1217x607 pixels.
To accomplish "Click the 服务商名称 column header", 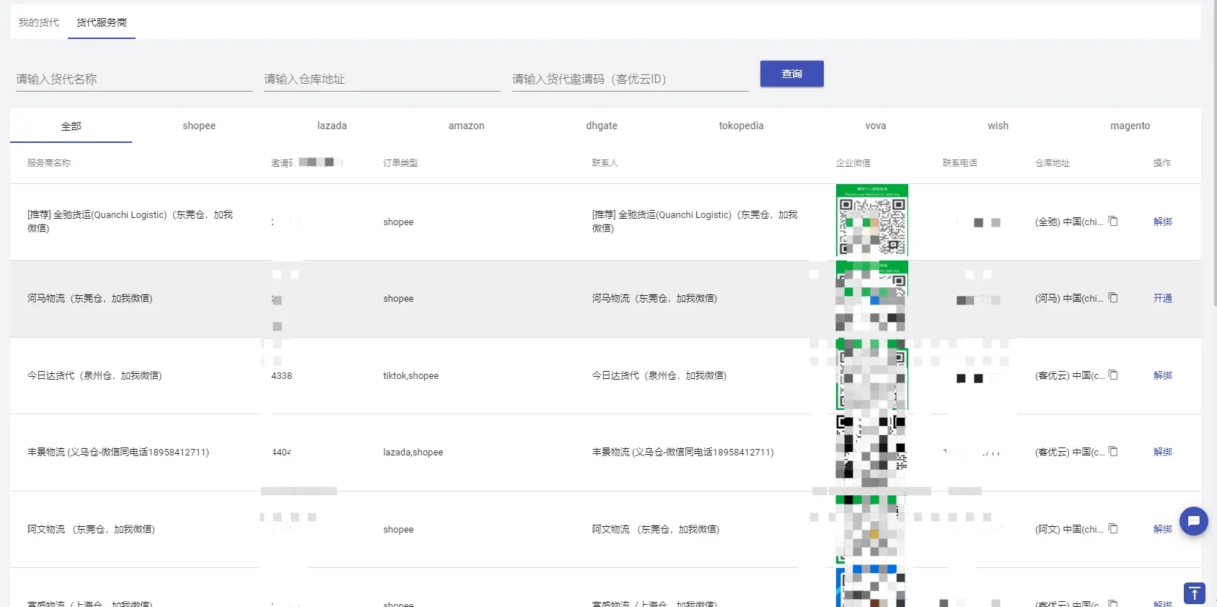I will click(x=49, y=163).
